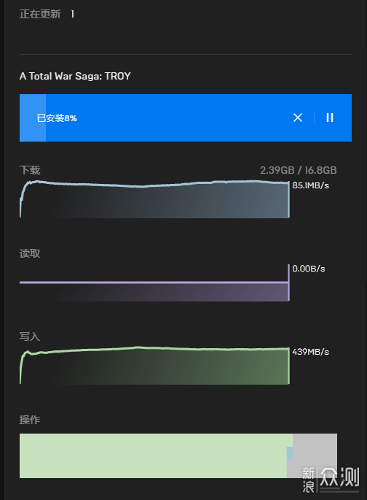
Task: Click the 读取 label
Action: 30,253
